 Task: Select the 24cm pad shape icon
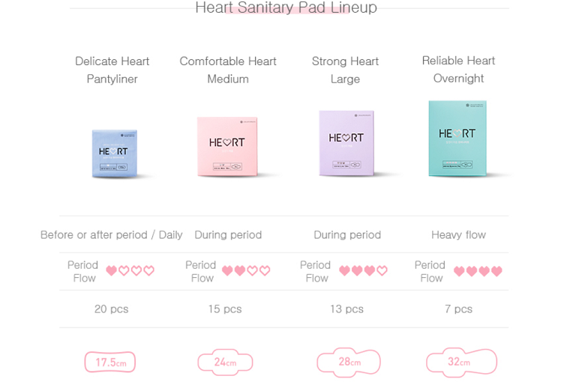point(225,362)
